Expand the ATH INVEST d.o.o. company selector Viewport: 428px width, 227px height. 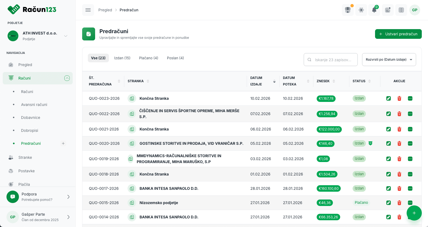point(65,36)
